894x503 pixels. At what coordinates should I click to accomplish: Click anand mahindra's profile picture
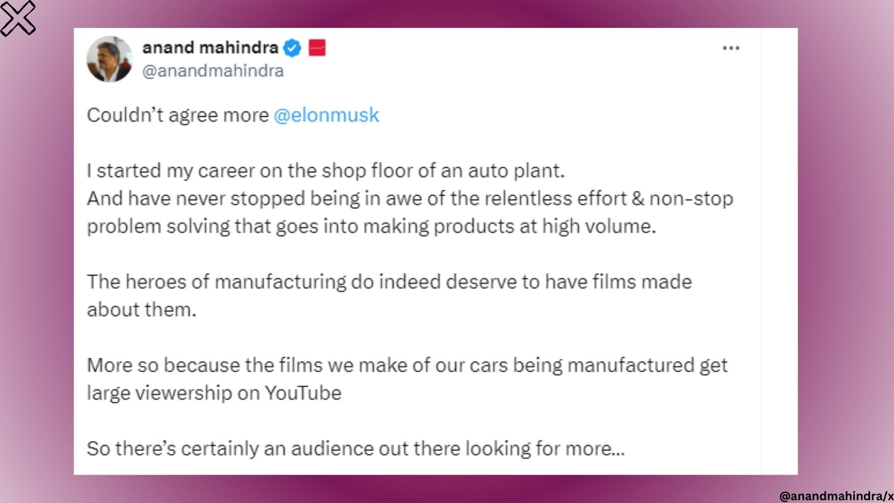click(110, 59)
